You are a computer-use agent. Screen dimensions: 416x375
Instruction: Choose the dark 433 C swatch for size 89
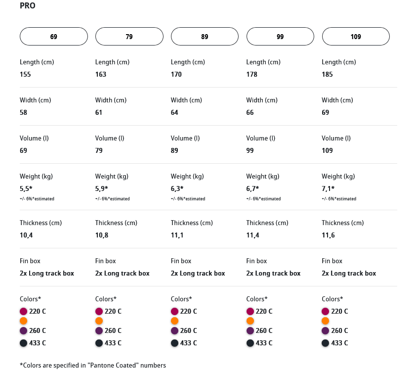pos(175,343)
